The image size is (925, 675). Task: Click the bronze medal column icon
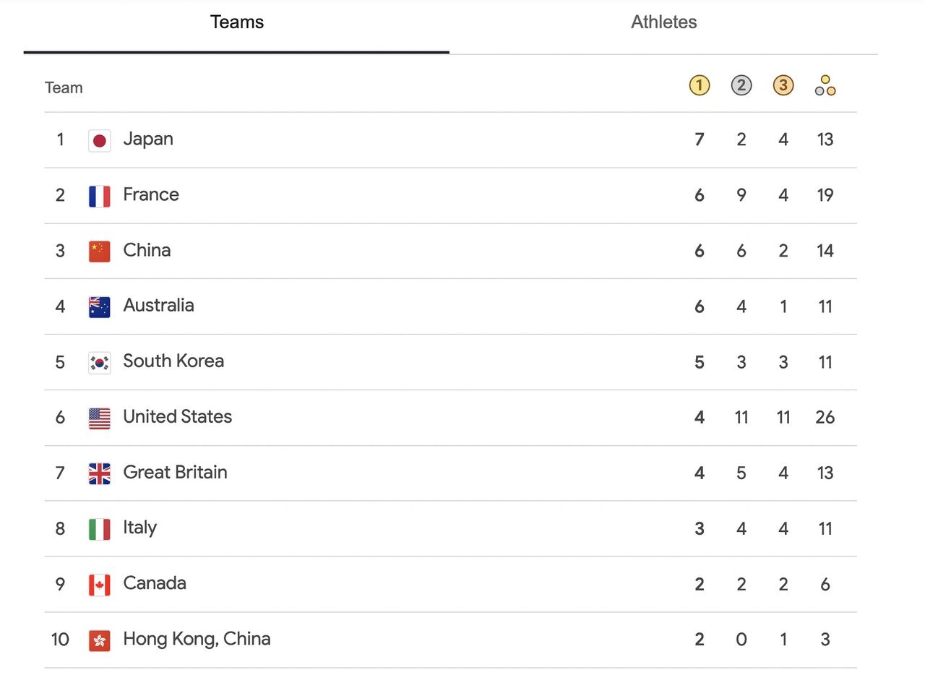(783, 86)
